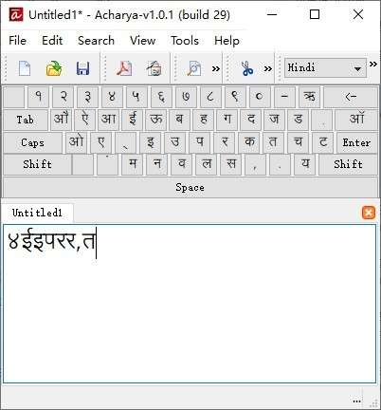381x410 pixels.
Task: Open a file using the folder icon
Action: click(x=54, y=68)
